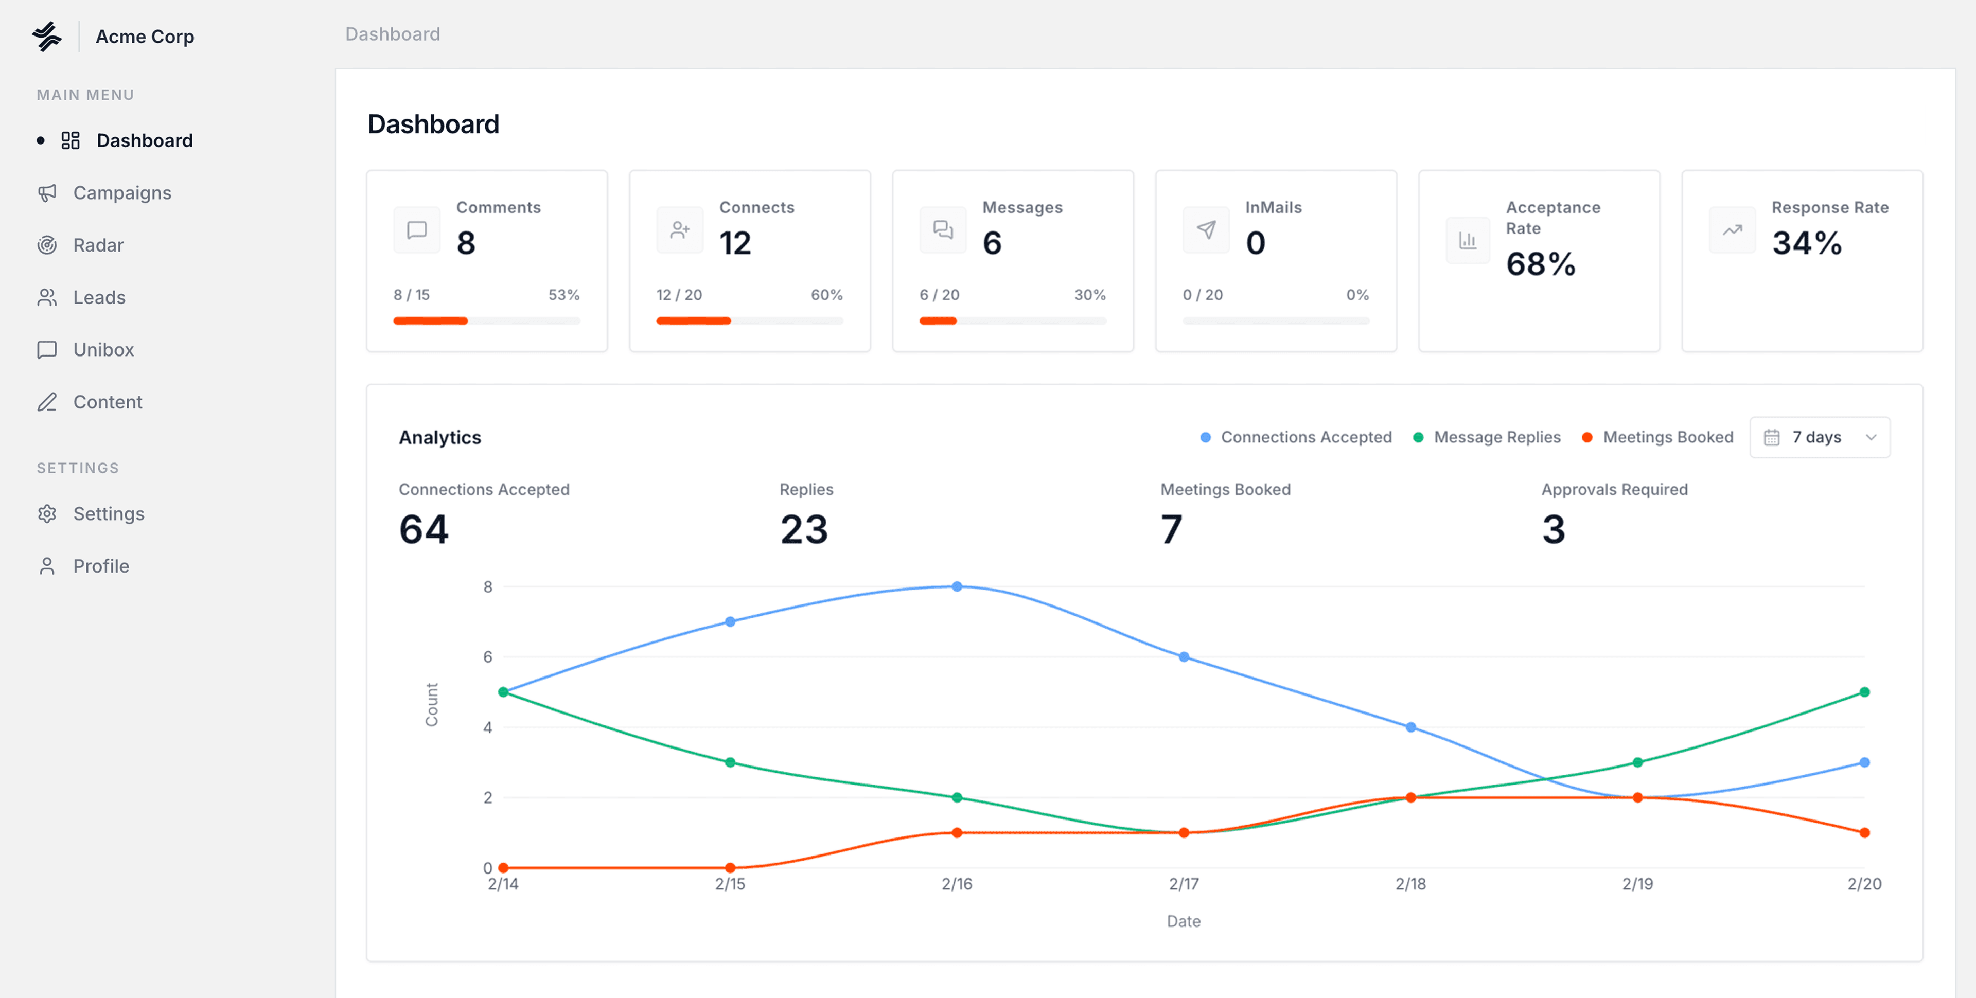This screenshot has height=998, width=1976.
Task: Open the Radar section
Action: (98, 245)
